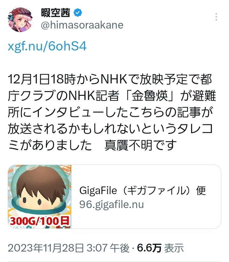Click the 「金魯煥」 name in the tweet

149,96
